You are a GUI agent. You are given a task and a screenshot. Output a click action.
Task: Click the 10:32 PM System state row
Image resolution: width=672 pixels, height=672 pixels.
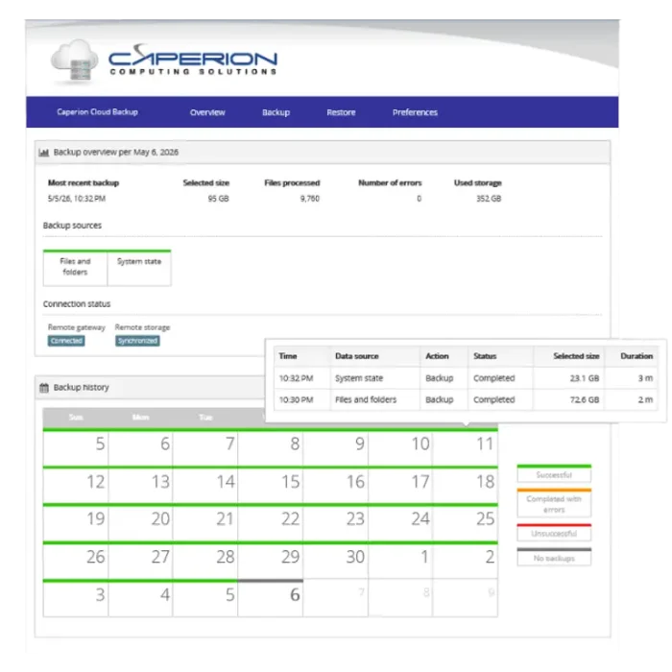click(466, 378)
